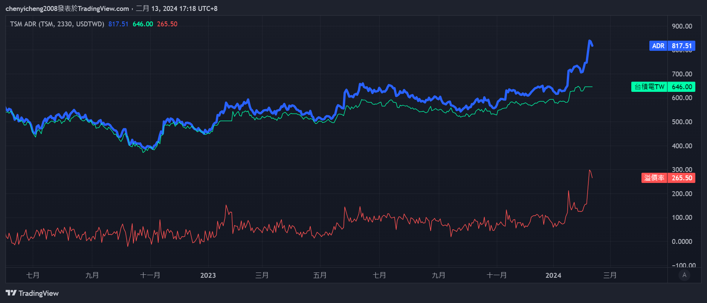Viewport: 707px width, 303px height.
Task: Click the 700.00 price axis label
Action: coord(682,74)
